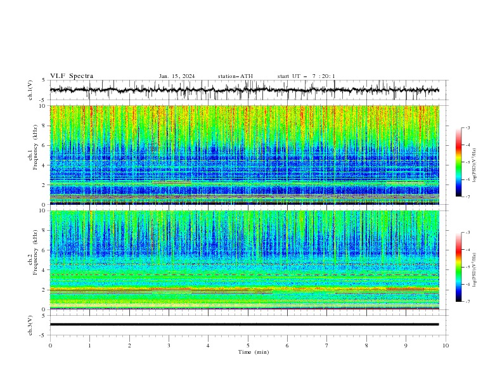Click the "station=ATH" label
This screenshot has width=502, height=388.
(x=235, y=76)
